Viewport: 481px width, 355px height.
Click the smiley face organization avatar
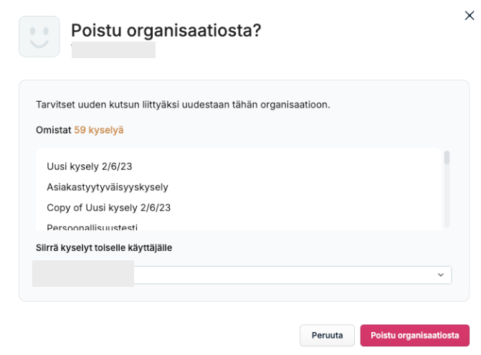[x=39, y=37]
